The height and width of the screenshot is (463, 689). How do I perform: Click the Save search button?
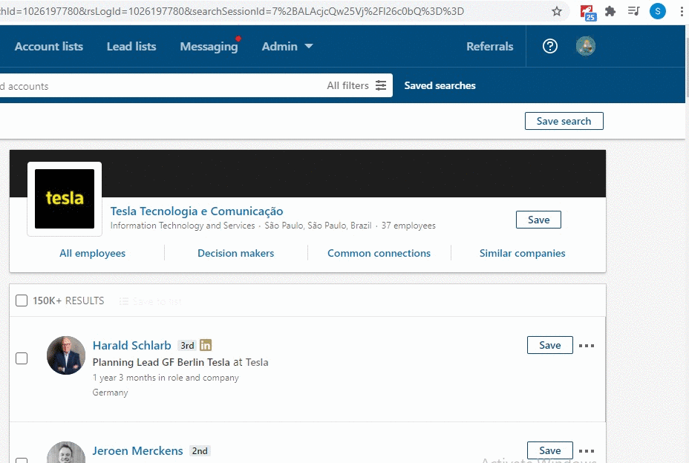click(x=564, y=121)
